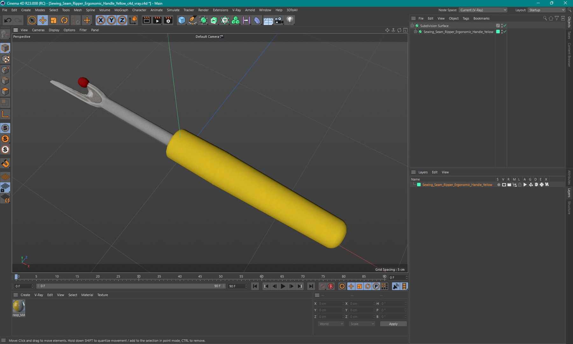Toggle Y axis lock
The height and width of the screenshot is (344, 573).
click(111, 20)
